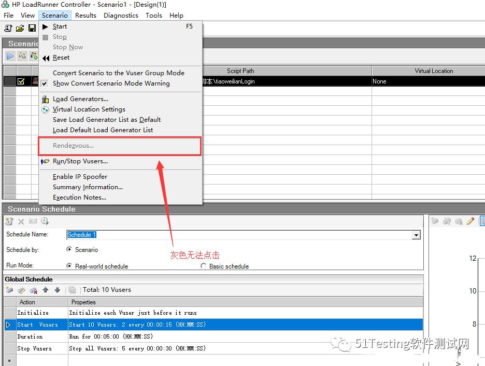Viewport: 485px width, 366px height.
Task: Choose Save Load Generator List as Default
Action: pos(121,120)
